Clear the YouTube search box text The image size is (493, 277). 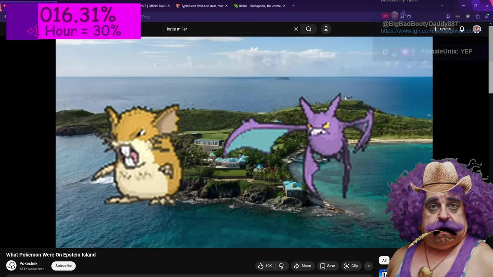[296, 29]
